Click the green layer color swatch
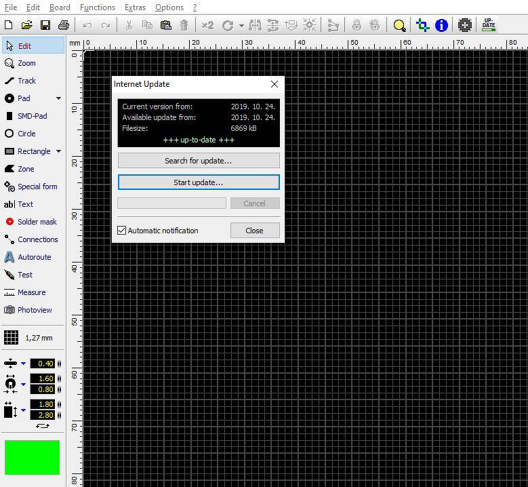 pyautogui.click(x=33, y=457)
